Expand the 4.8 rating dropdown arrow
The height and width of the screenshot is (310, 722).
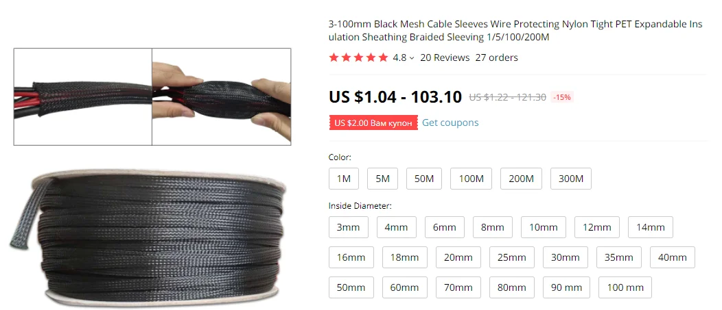click(x=412, y=58)
